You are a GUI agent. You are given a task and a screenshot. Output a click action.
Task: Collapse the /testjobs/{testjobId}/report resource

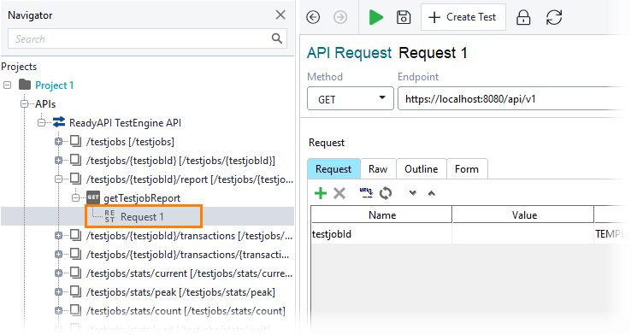tap(59, 179)
